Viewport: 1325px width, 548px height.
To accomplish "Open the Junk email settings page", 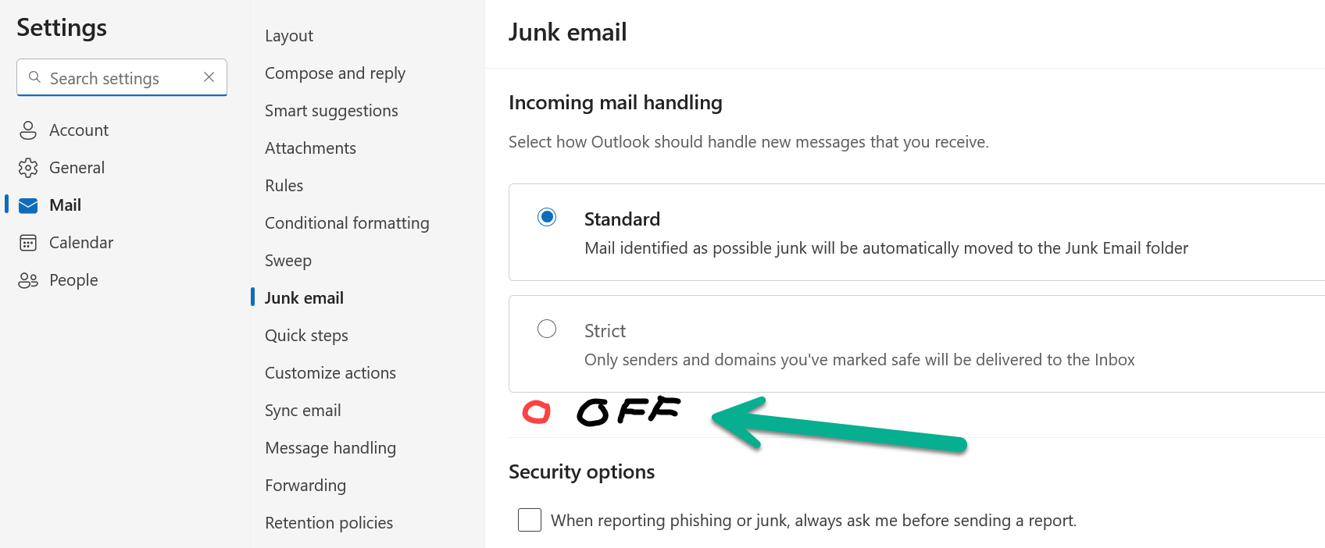I will coord(304,297).
